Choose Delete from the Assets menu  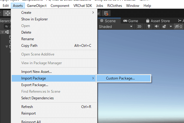[x=55, y=32]
